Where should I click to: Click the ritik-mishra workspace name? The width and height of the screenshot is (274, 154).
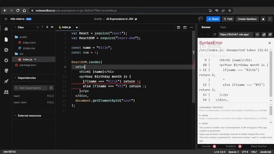17,19
